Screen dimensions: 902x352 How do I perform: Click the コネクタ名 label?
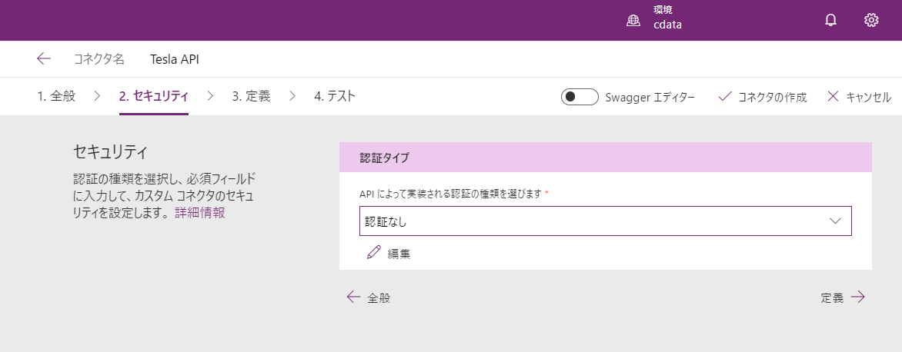99,59
